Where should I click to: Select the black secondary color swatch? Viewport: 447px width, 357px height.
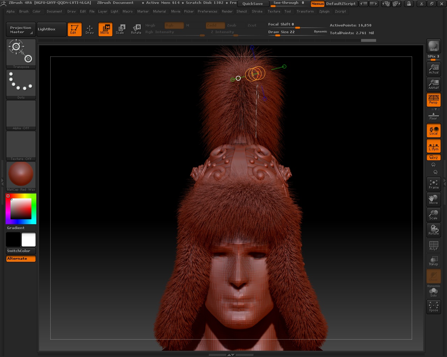(x=13, y=240)
